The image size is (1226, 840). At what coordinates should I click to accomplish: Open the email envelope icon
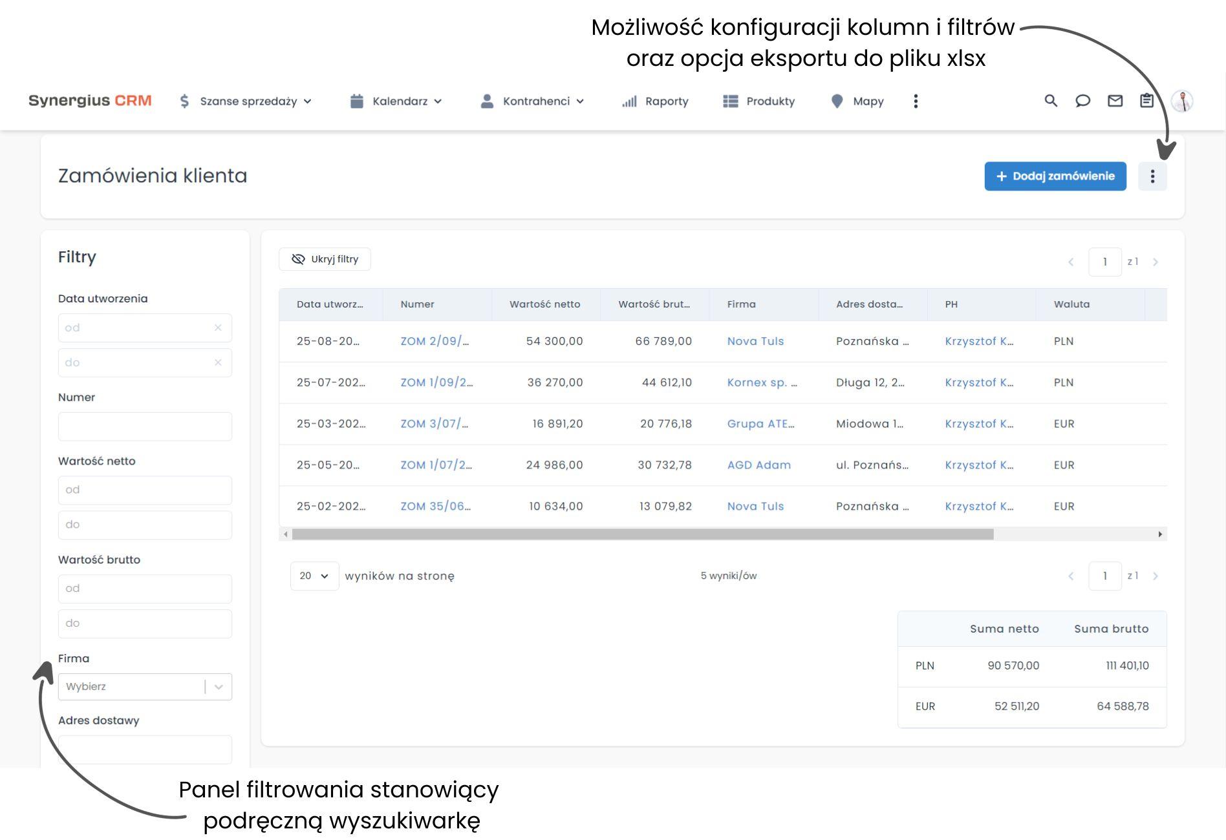click(x=1115, y=101)
